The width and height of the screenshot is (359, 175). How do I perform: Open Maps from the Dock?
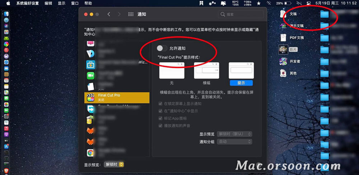click(x=6, y=92)
